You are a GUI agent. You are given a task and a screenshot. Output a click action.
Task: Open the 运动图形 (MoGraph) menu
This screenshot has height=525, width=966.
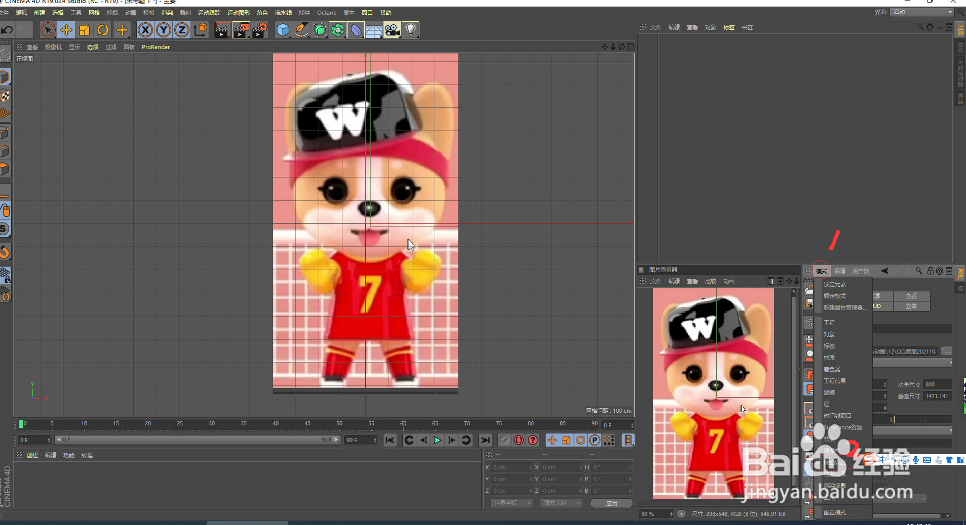point(238,13)
